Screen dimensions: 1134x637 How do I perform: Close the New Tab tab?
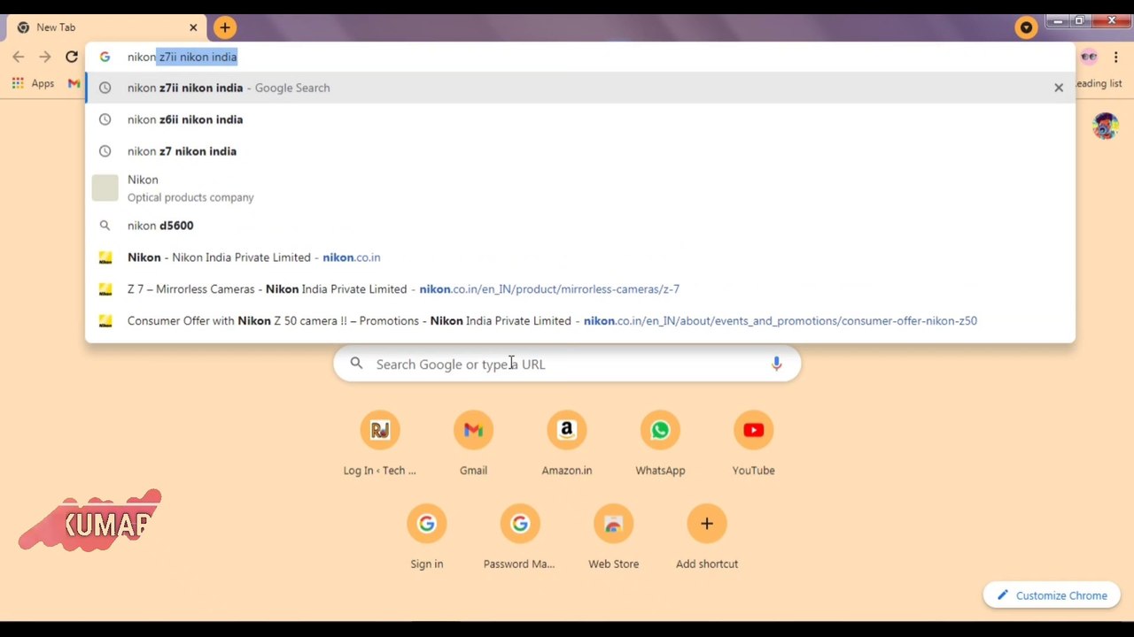coord(193,27)
